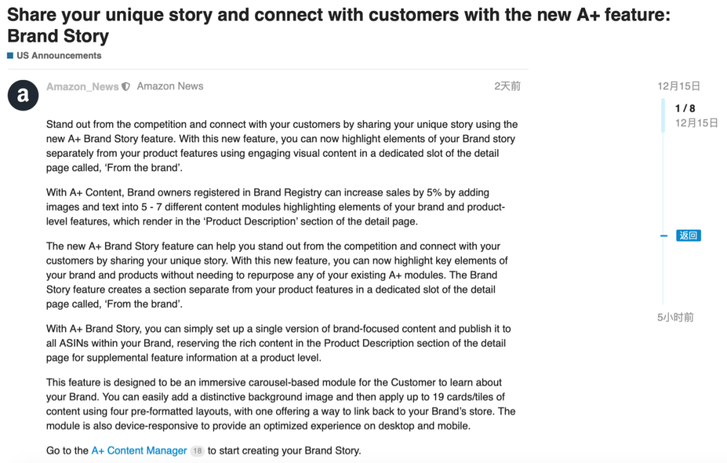Click the 'This feature is designed' paragraph
Viewport: 727px width, 463px height.
(x=281, y=404)
